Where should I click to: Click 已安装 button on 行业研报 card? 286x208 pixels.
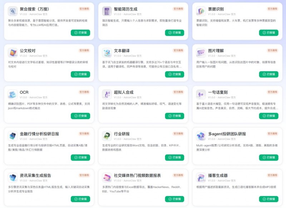tap(174, 157)
